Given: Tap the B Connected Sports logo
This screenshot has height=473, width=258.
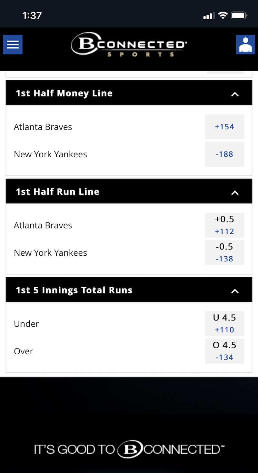Looking at the screenshot, I should [x=129, y=45].
